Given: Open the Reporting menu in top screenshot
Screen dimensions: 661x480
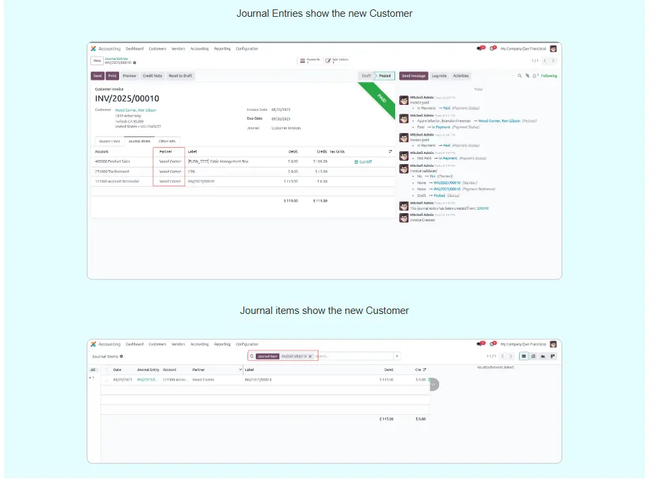Looking at the screenshot, I should (x=222, y=48).
